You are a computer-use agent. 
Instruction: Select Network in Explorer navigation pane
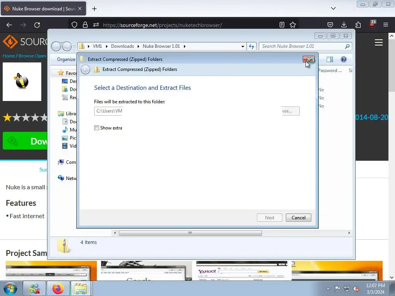click(x=67, y=178)
